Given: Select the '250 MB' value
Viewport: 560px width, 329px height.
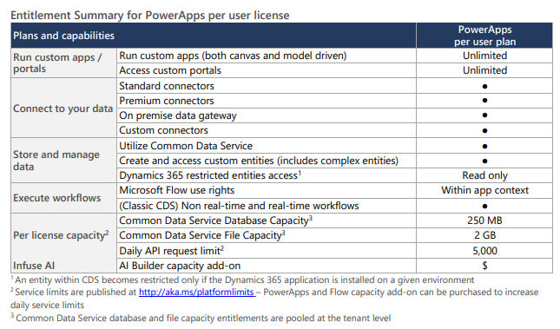Looking at the screenshot, I should point(484,220).
